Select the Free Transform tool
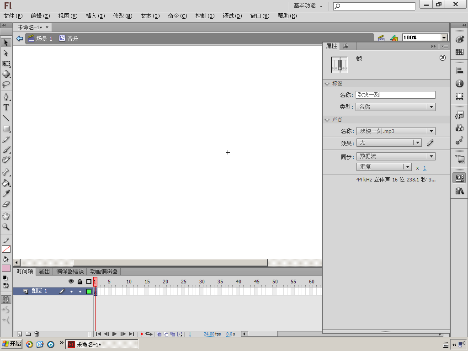This screenshot has width=468, height=351. click(6, 64)
